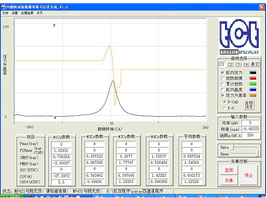This screenshot has height=198, width=267.
Task: Click #1Cy CA50 value 5.5
Action: 61,182
